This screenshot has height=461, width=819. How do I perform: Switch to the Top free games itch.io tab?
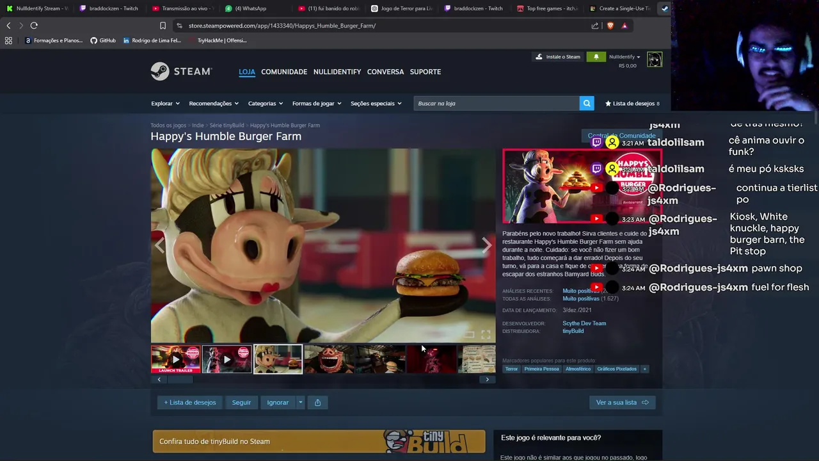coord(547,8)
